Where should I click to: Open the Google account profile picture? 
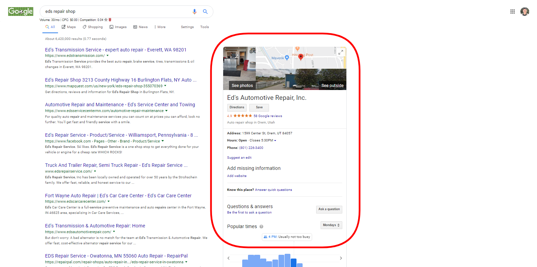(x=525, y=12)
